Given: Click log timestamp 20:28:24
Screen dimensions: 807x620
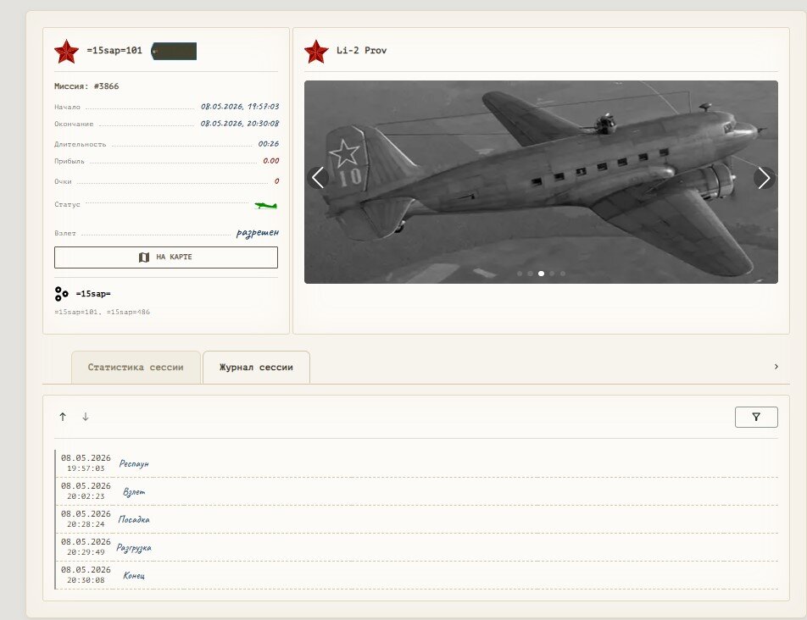Looking at the screenshot, I should coord(86,524).
